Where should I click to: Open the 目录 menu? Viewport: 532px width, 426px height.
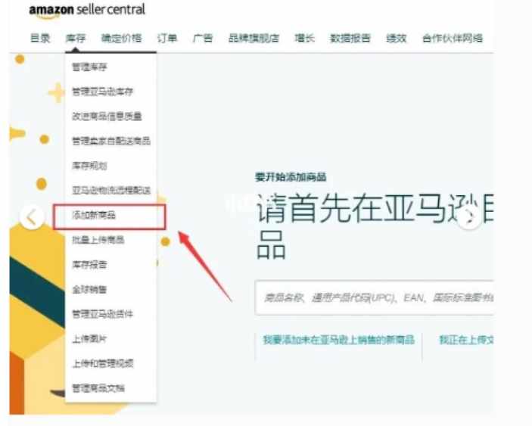(x=40, y=38)
